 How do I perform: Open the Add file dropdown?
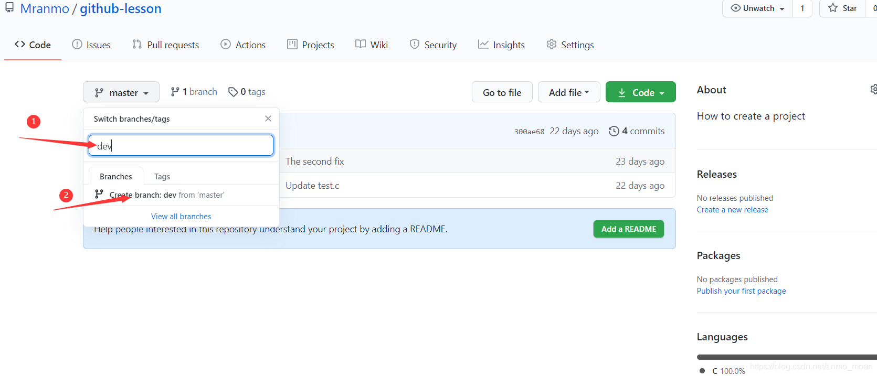[569, 92]
